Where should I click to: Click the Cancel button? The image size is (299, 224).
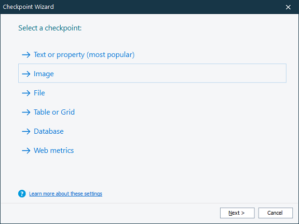276,213
